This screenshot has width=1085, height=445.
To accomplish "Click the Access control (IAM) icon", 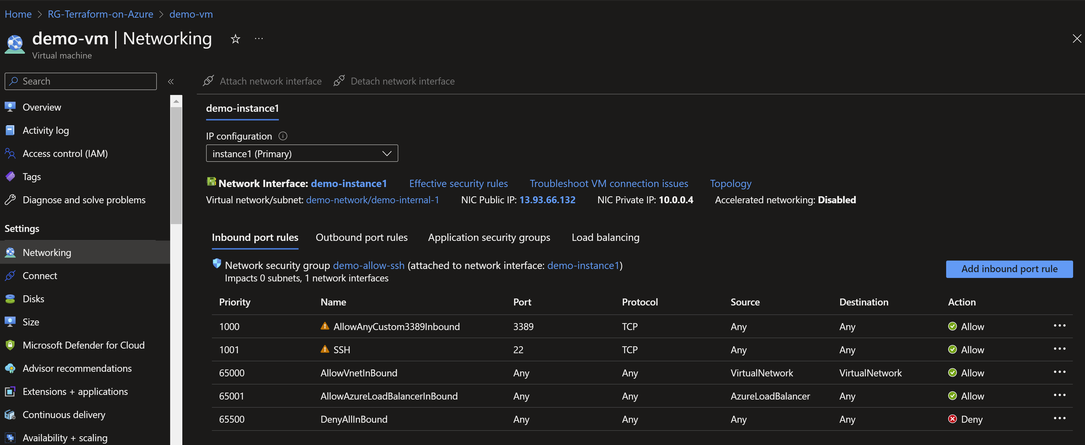I will (x=10, y=153).
